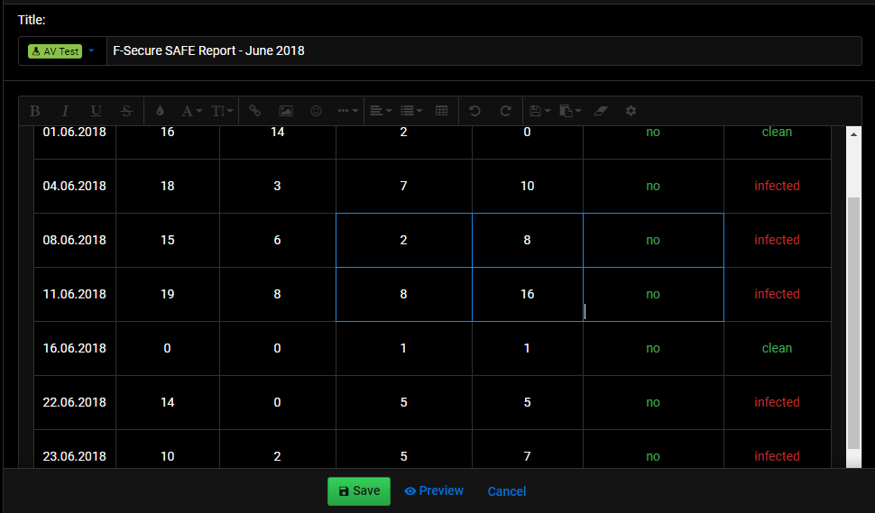Viewport: 875px width, 513px height.
Task: Click the redo arrow icon
Action: click(505, 111)
